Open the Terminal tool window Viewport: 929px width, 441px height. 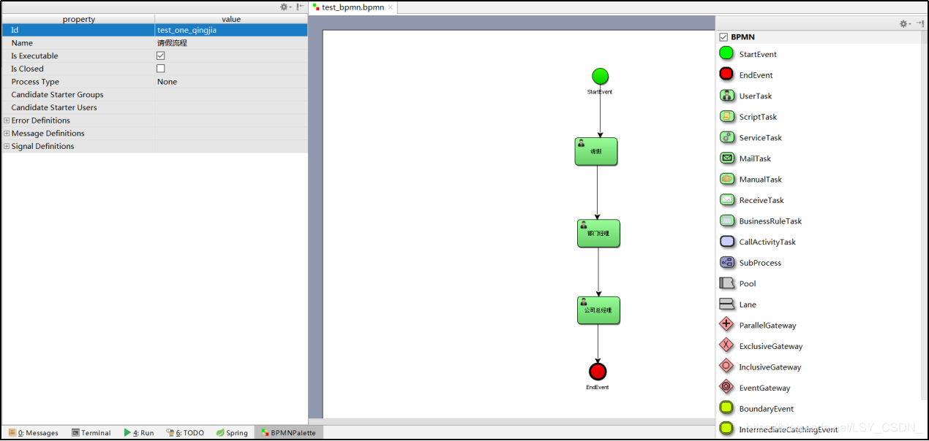[x=91, y=432]
